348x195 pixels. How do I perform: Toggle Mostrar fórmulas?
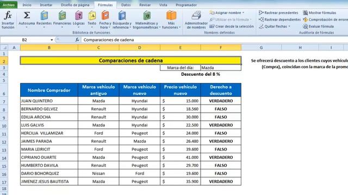point(320,13)
